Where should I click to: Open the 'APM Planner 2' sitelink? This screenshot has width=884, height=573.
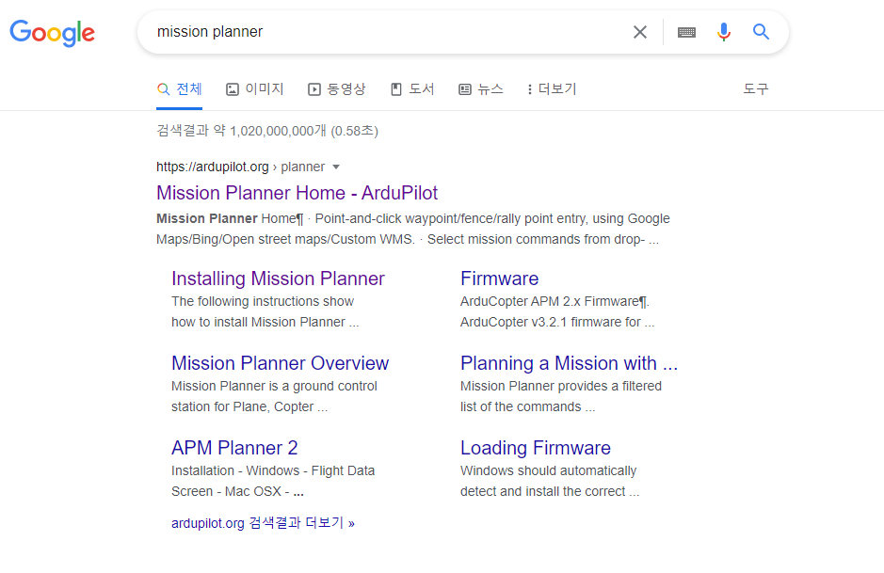pos(234,448)
